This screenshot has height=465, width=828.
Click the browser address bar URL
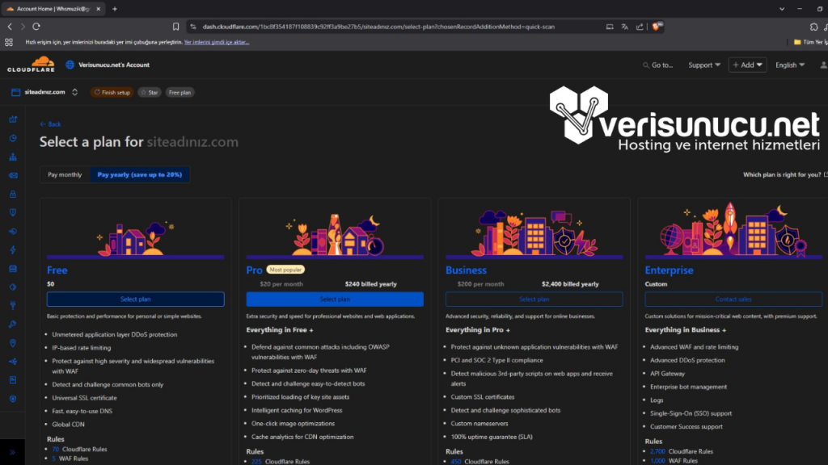378,27
